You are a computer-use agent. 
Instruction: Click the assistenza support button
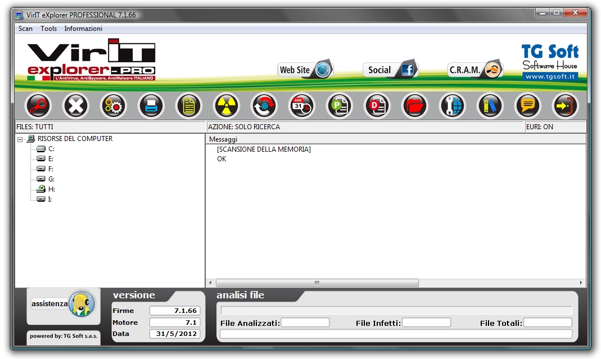[x=63, y=304]
